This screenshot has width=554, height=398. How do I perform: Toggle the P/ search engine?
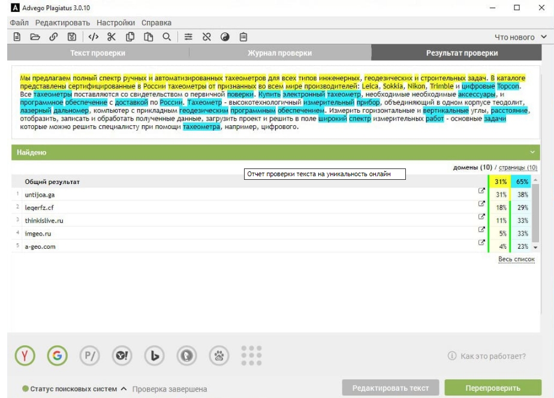90,355
